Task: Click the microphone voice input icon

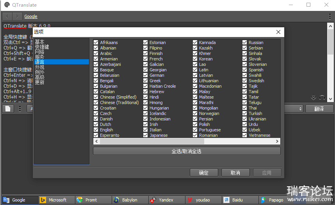Action: (x=314, y=97)
